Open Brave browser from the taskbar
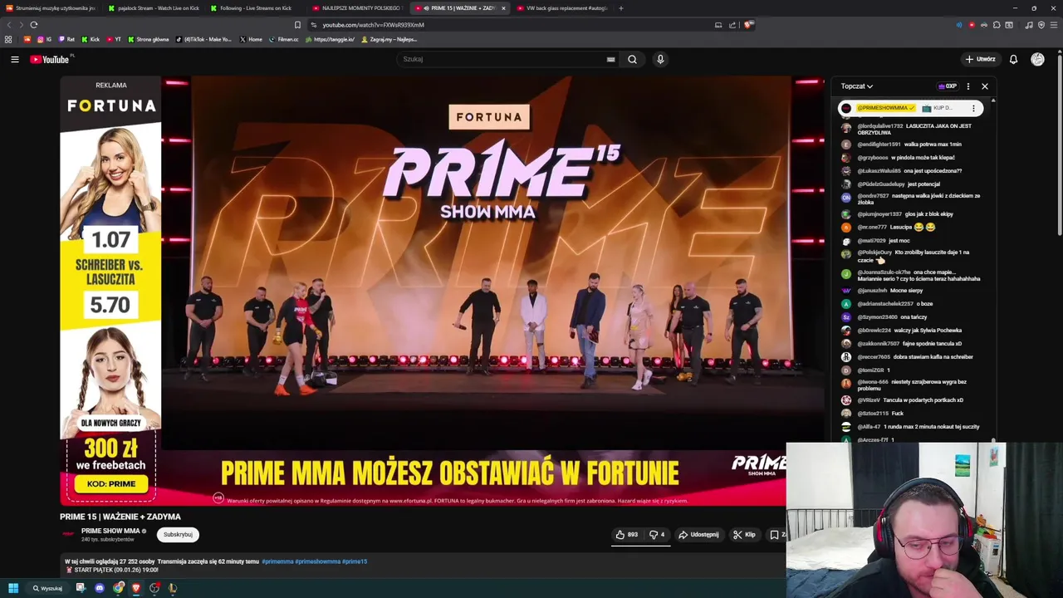Screen dimensions: 1063x598 136,588
